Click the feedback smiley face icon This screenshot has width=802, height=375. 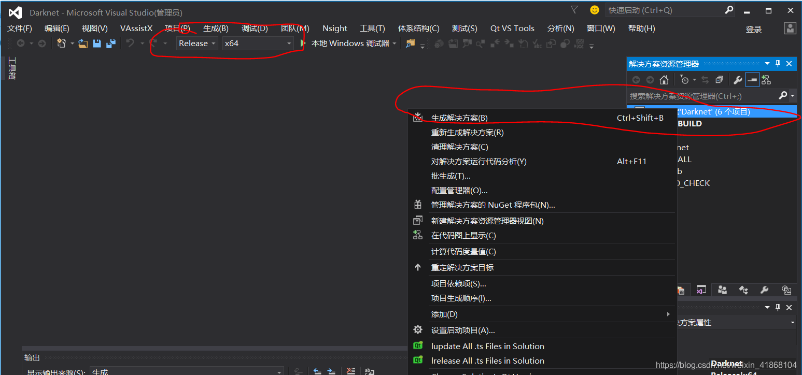595,10
